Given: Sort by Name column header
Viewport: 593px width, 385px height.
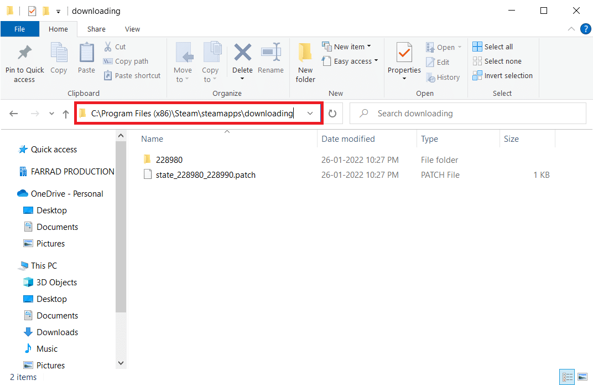Looking at the screenshot, I should [152, 139].
